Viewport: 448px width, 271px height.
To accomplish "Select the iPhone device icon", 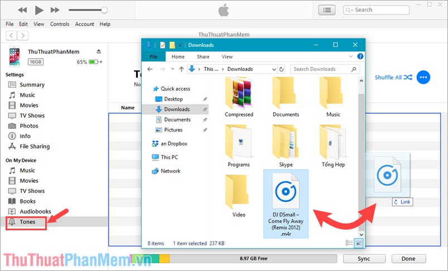I will (15, 56).
